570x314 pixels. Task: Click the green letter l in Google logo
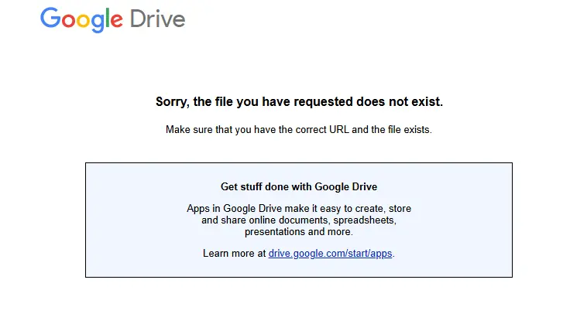tap(107, 18)
